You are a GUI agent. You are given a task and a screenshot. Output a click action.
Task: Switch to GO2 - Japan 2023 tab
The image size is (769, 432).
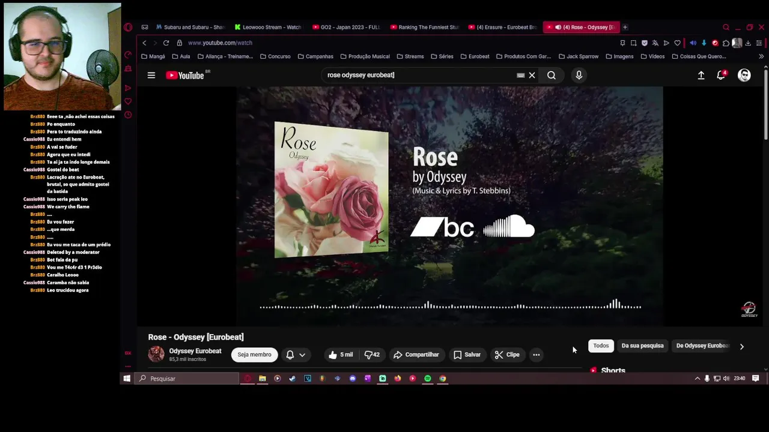(347, 27)
